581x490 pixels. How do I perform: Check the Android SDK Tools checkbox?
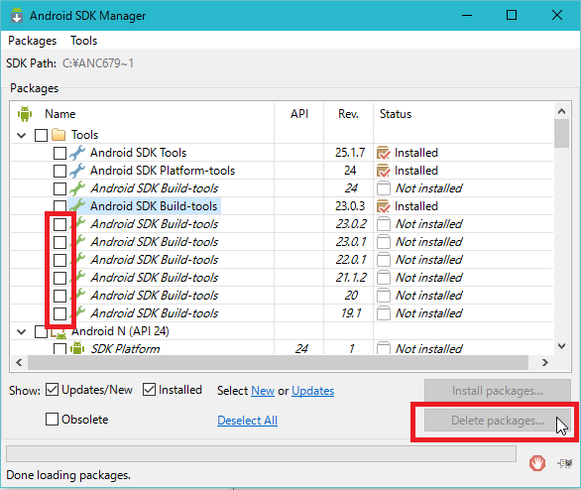pyautogui.click(x=59, y=153)
